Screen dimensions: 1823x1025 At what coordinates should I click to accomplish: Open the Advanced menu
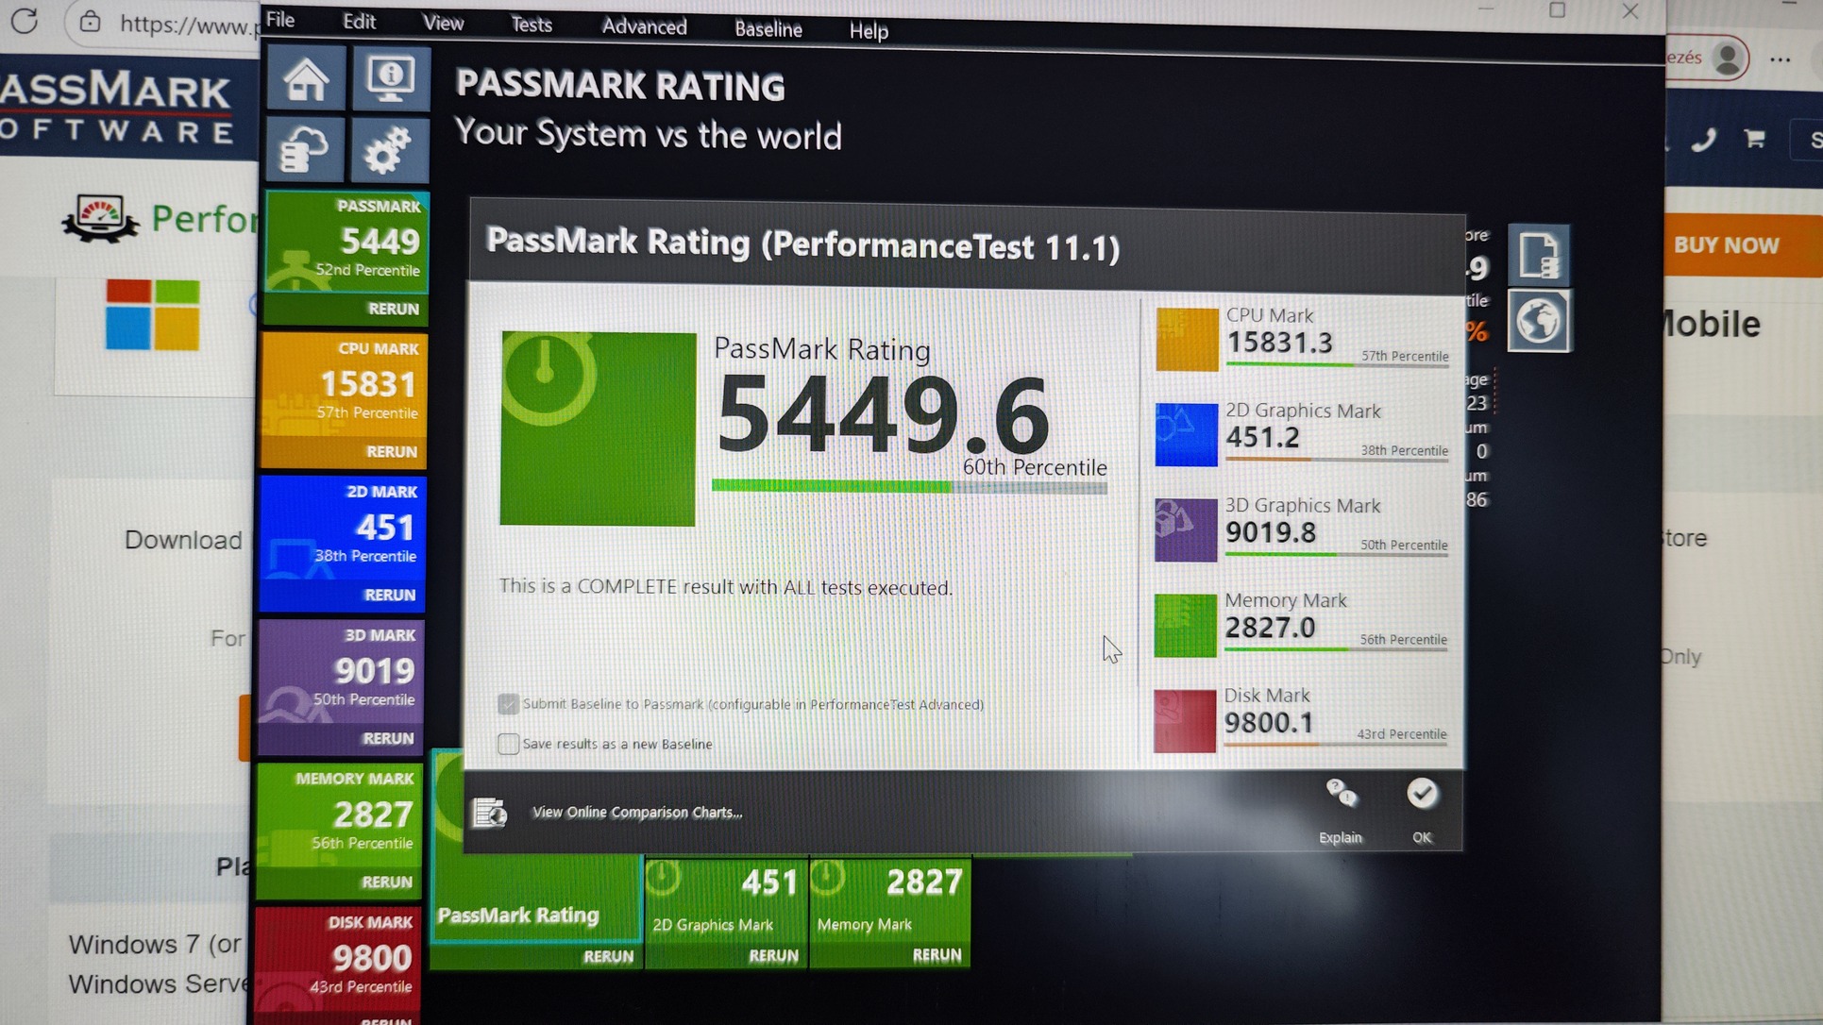tap(644, 27)
